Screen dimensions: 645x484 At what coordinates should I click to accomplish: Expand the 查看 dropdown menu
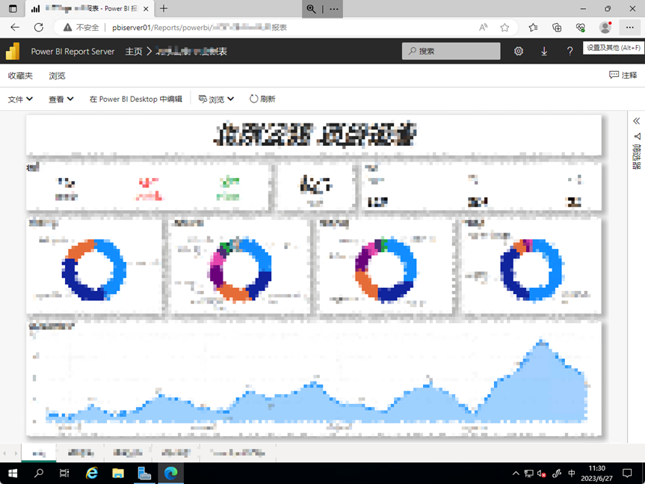61,99
